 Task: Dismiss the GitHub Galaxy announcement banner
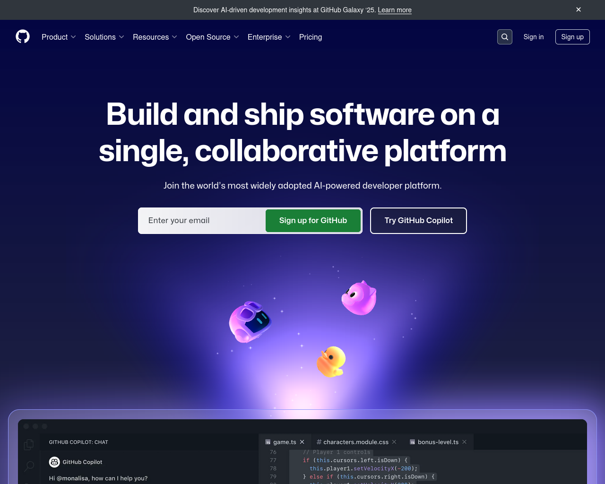click(579, 9)
